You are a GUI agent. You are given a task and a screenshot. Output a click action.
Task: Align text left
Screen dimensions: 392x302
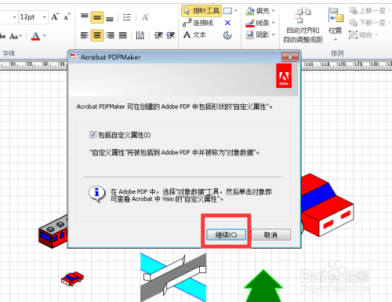85,35
